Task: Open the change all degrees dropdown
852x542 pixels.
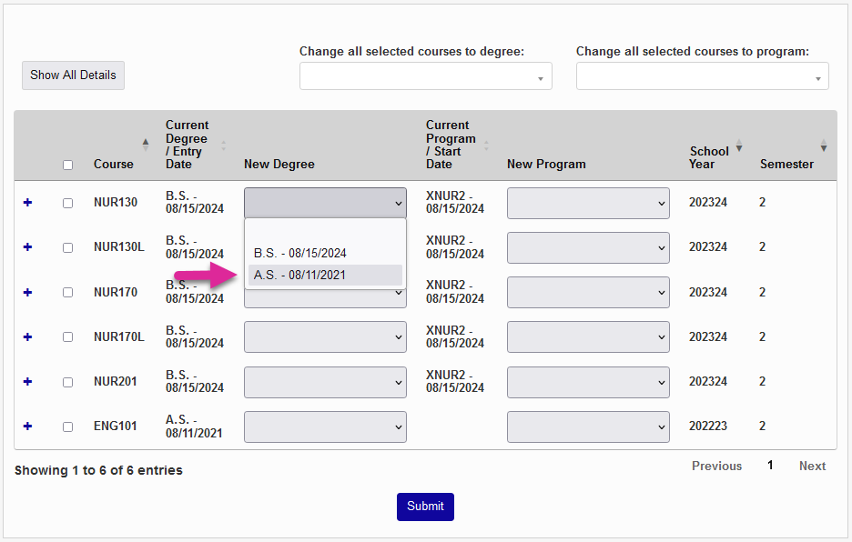Action: pyautogui.click(x=425, y=75)
